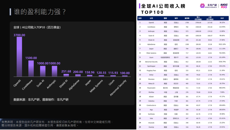Select the CoreWeave bar in the chart
Image resolution: width=230 pixels, height=130 pixels.
(31, 68)
